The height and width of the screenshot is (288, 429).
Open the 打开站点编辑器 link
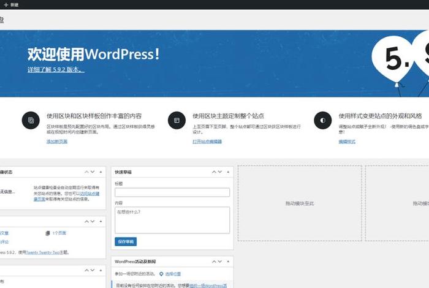tap(207, 142)
